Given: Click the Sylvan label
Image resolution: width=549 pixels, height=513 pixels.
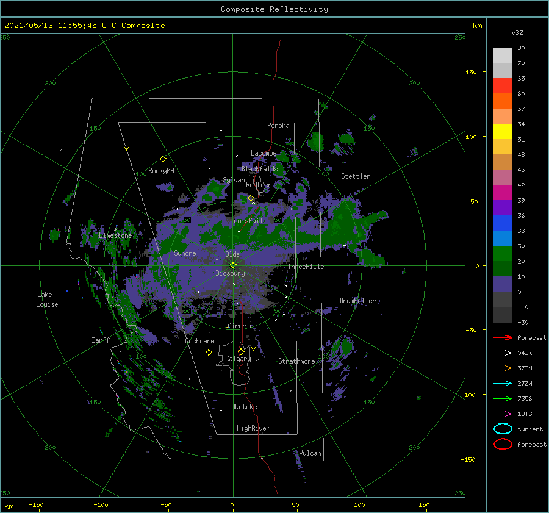Looking at the screenshot, I should point(234,180).
